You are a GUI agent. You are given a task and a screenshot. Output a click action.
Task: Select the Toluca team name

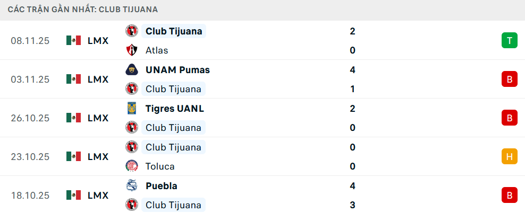[160, 166]
